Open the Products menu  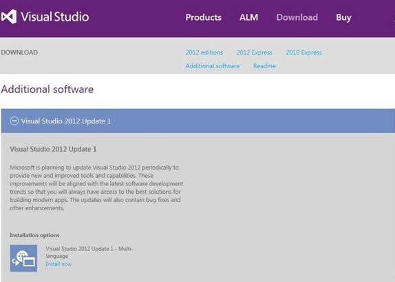coord(203,17)
